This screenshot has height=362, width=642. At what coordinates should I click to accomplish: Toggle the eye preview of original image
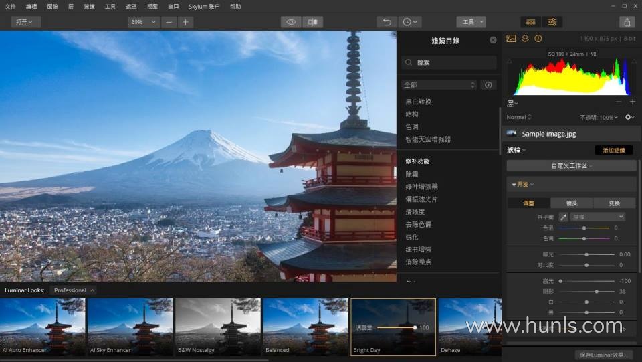tap(291, 22)
